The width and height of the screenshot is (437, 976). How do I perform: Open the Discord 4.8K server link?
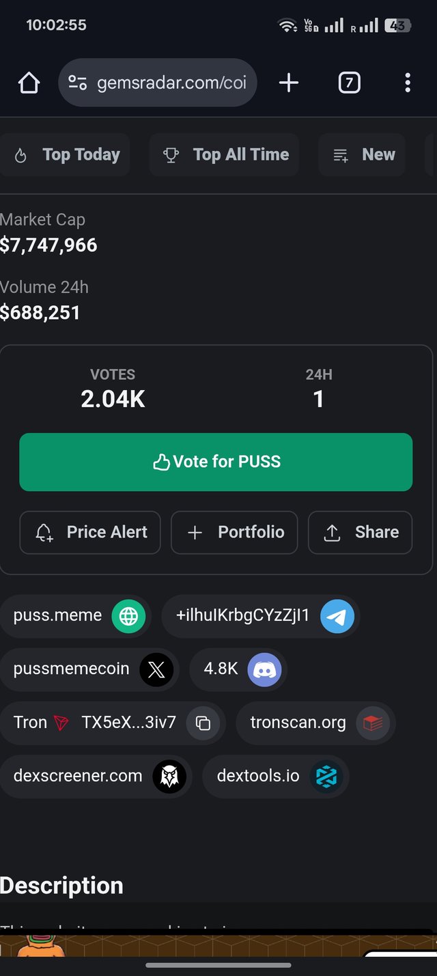pos(238,669)
